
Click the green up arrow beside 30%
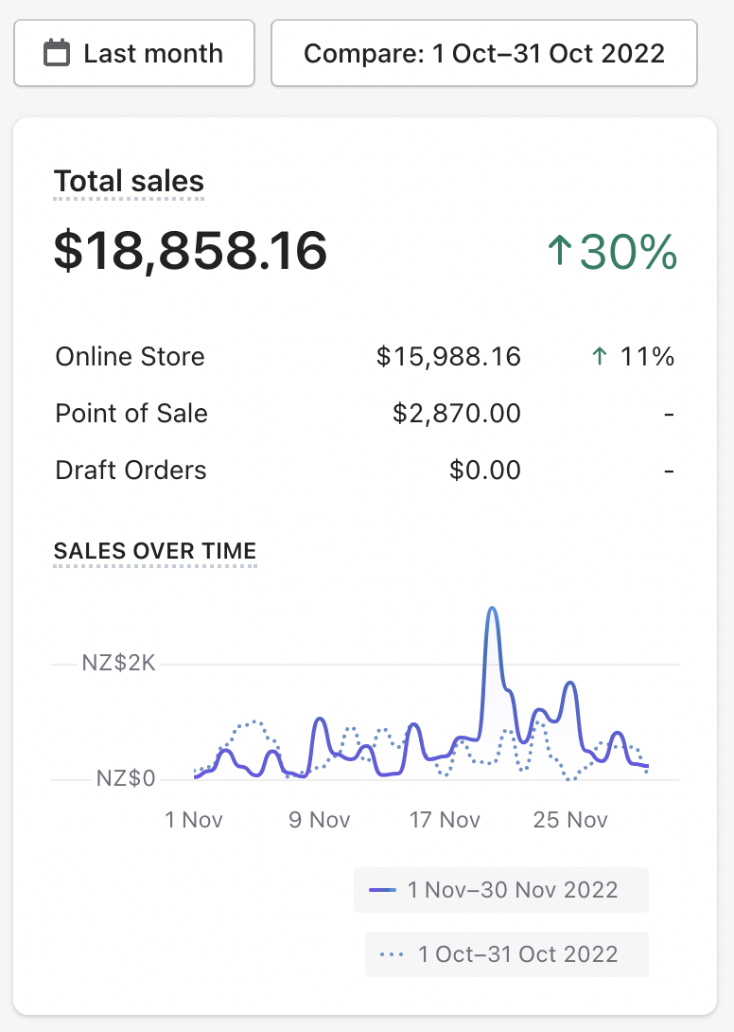(x=560, y=251)
